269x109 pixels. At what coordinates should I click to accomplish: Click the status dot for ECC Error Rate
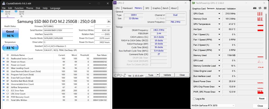(x=4, y=90)
